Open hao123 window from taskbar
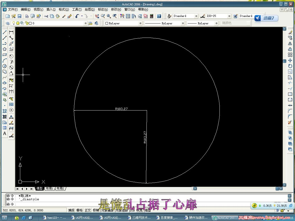This screenshot has width=295, height=221. point(54,218)
